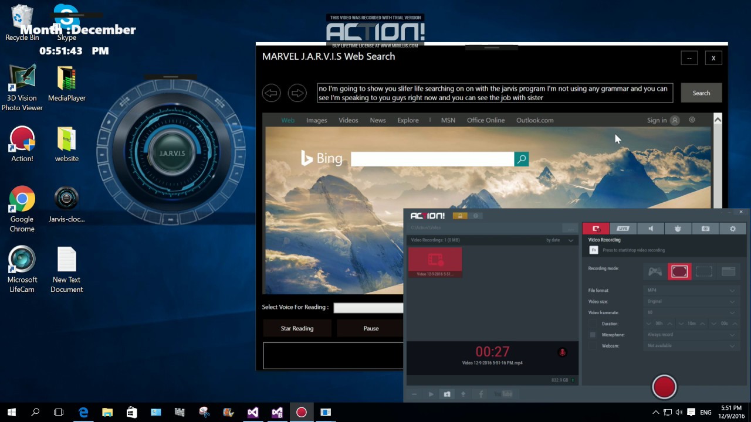Viewport: 751px width, 422px height.
Task: Select the Video 12-9-2016 recording thumbnail
Action: pos(435,262)
